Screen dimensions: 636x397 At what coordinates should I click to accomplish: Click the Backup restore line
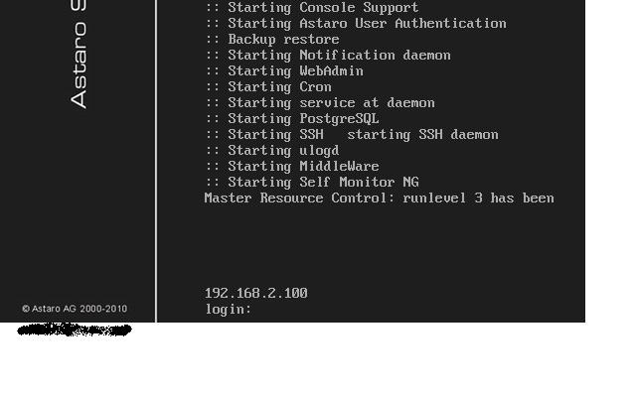[x=272, y=40]
